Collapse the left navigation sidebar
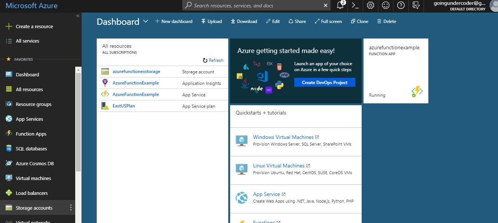Viewport: 498px width, 223px height. point(78,16)
